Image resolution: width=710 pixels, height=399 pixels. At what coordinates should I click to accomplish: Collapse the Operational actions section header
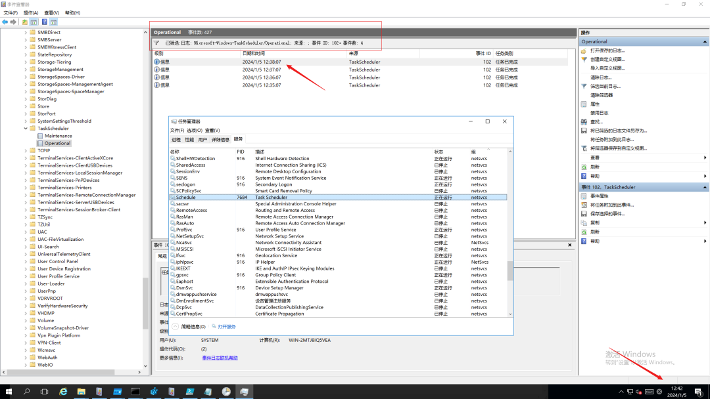pos(705,41)
